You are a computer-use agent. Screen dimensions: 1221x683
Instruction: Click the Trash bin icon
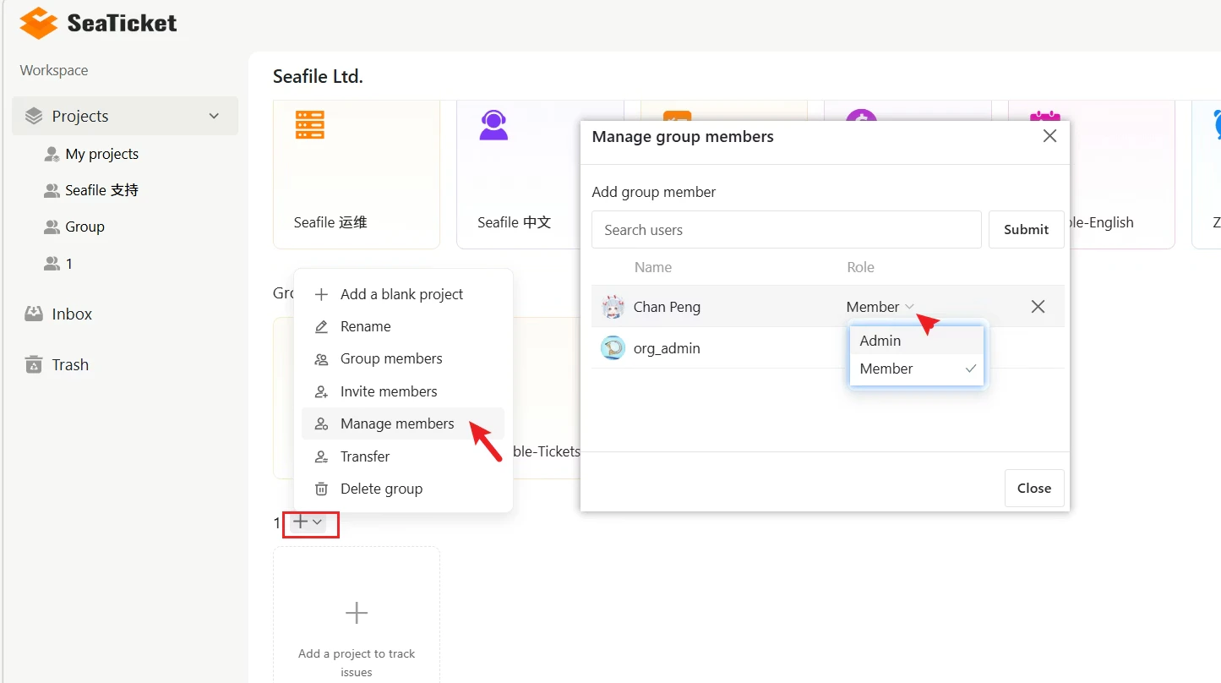click(34, 364)
